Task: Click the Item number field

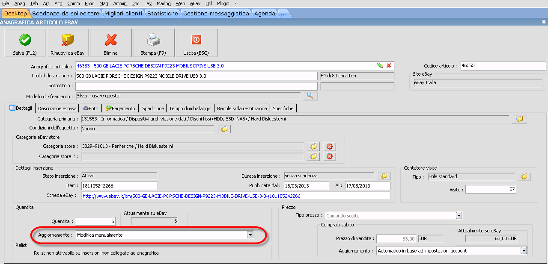Action: (119, 186)
